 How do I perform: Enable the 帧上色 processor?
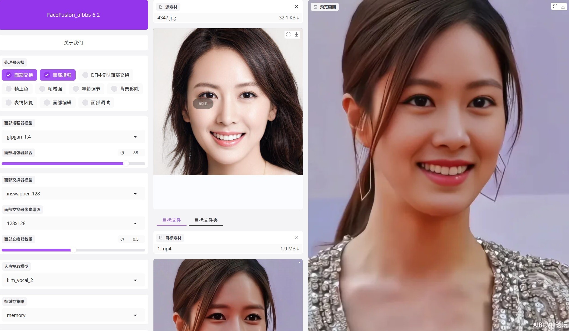[x=17, y=89]
